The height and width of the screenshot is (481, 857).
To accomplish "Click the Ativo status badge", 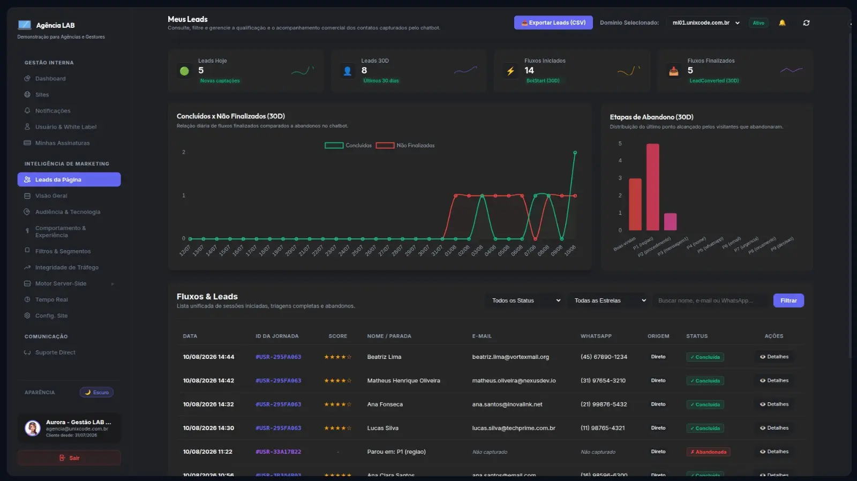I will pos(758,23).
